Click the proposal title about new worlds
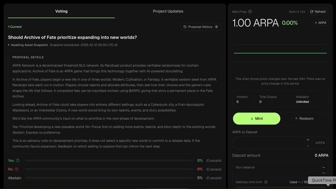Image resolution: width=336 pixels, height=189 pixels. click(73, 37)
